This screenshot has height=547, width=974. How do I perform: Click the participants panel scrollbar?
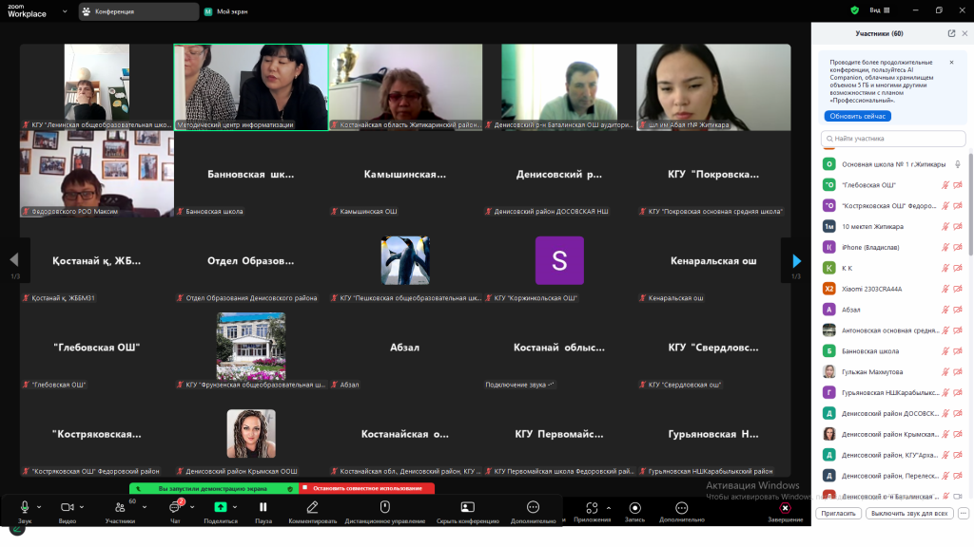click(x=970, y=205)
